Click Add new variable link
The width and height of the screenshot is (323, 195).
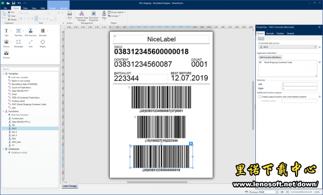point(19,77)
